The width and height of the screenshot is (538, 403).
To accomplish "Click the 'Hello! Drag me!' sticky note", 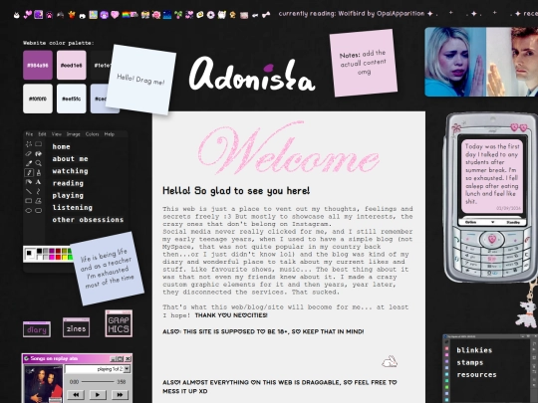I will click(x=140, y=80).
